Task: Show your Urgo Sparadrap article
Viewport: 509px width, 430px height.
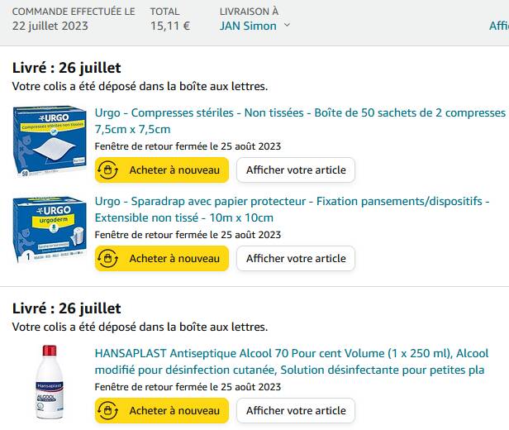Action: tap(296, 259)
